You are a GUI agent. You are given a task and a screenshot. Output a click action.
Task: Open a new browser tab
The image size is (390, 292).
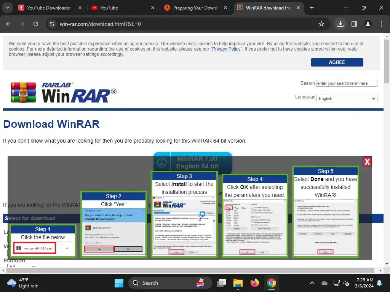[312, 8]
